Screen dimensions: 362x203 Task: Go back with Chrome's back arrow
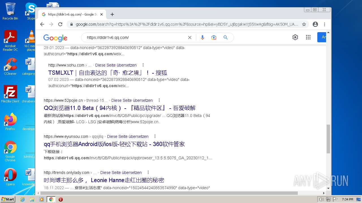pos(42,24)
